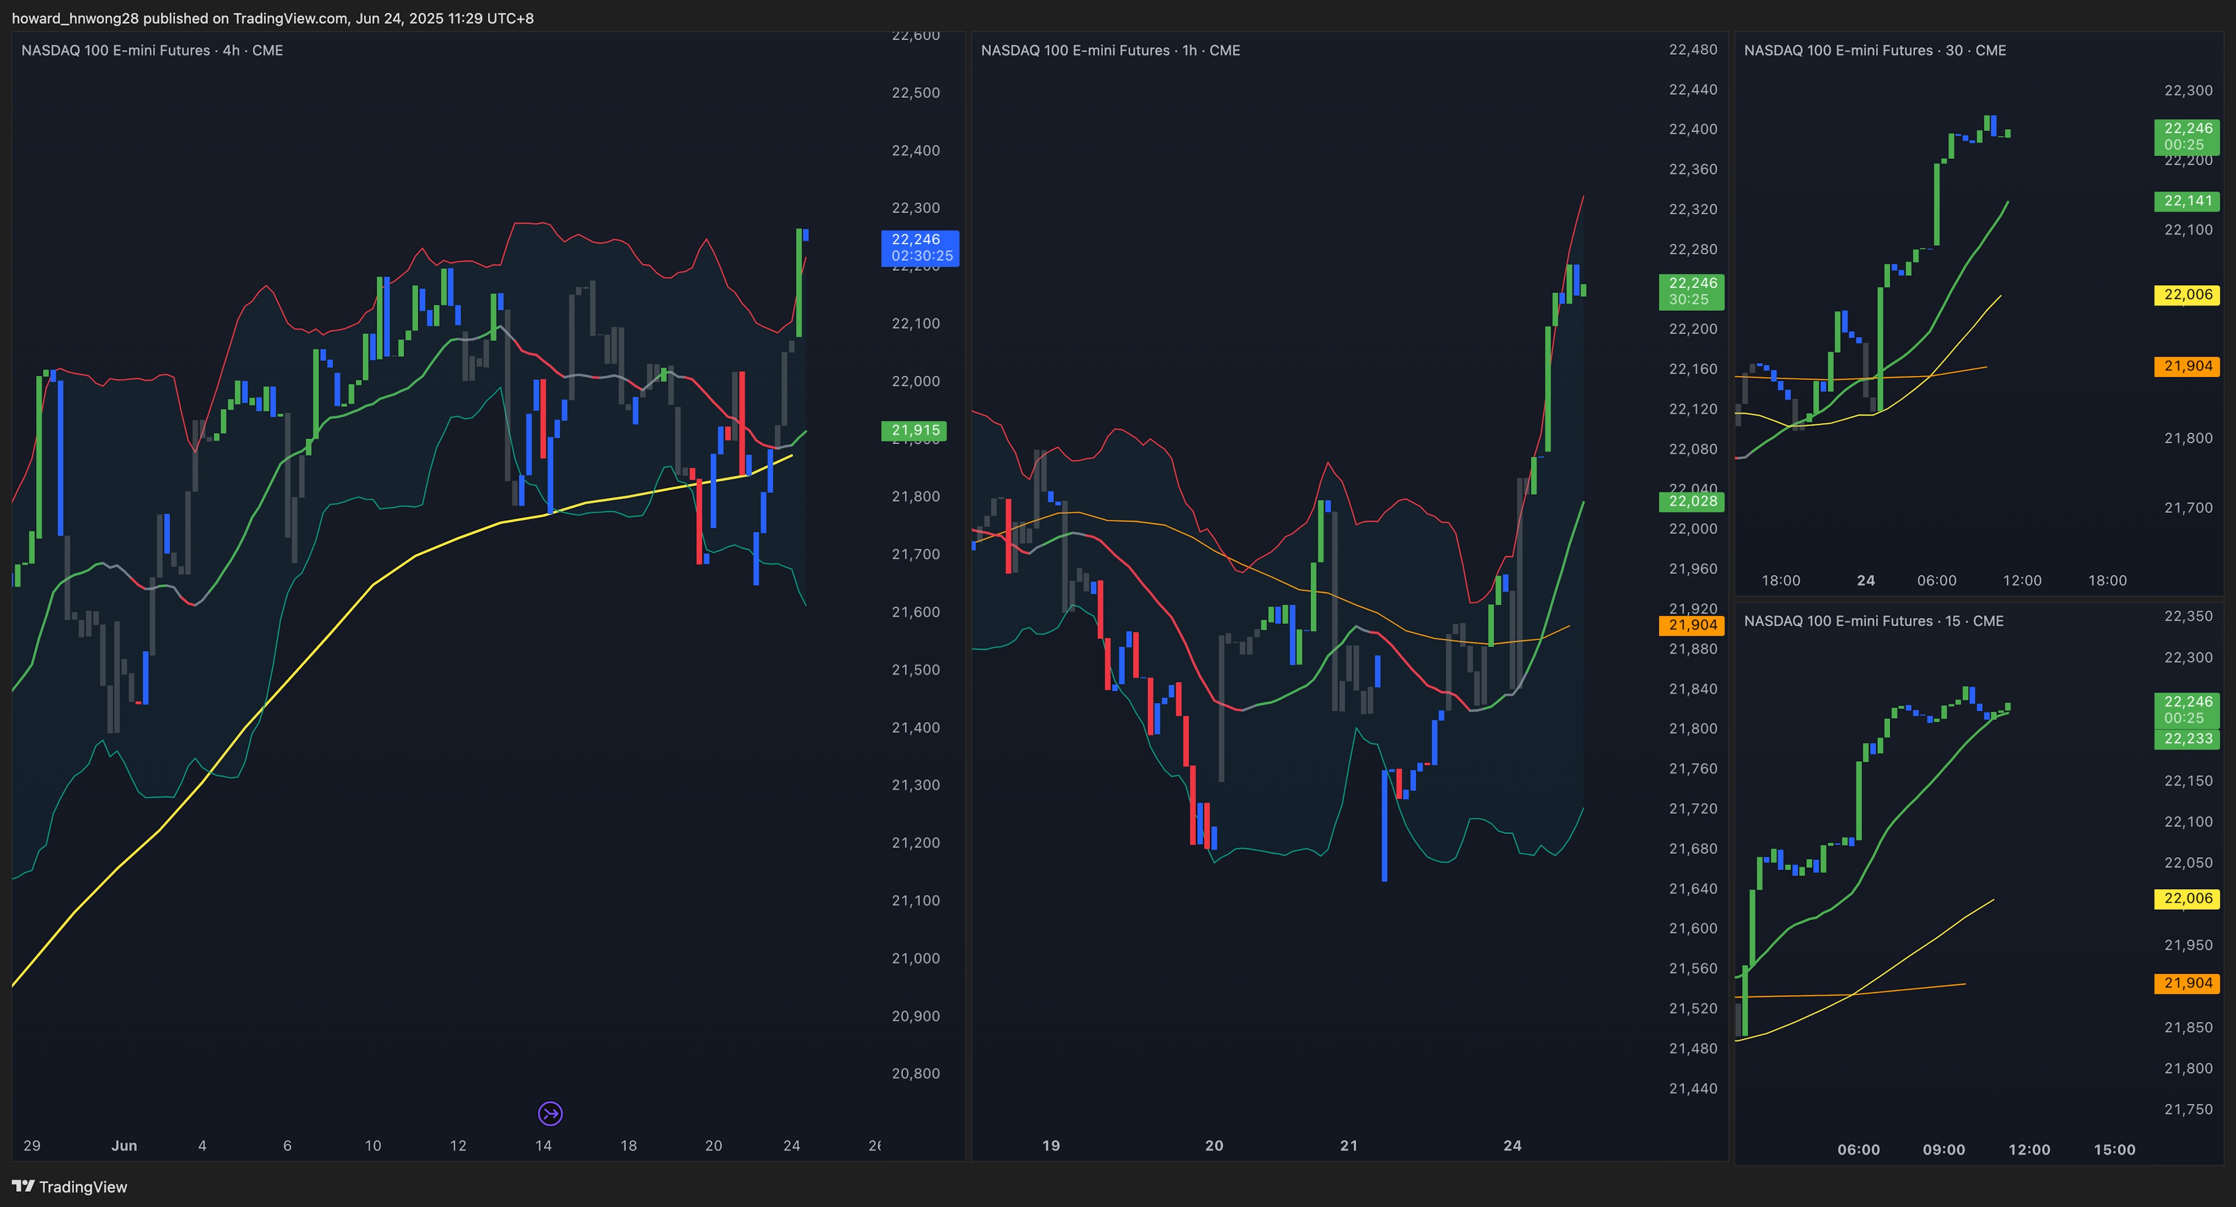2236x1207 pixels.
Task: Click the 20,800 price on 4h price axis
Action: [916, 1073]
